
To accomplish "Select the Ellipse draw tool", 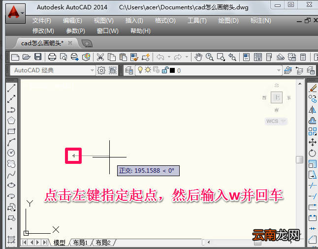I will 11,185.
